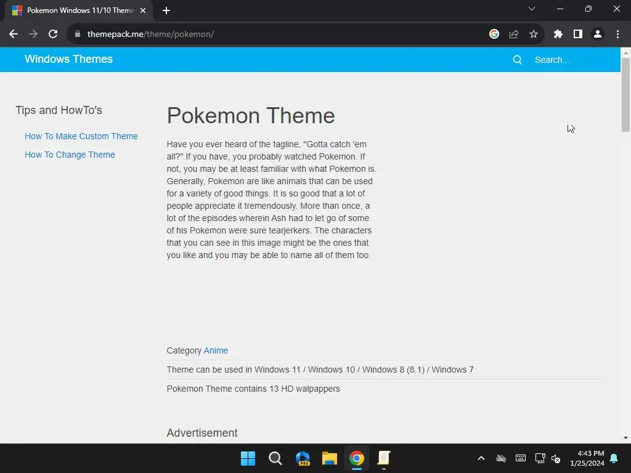
Task: Open the Chrome profile avatar menu
Action: pos(598,34)
